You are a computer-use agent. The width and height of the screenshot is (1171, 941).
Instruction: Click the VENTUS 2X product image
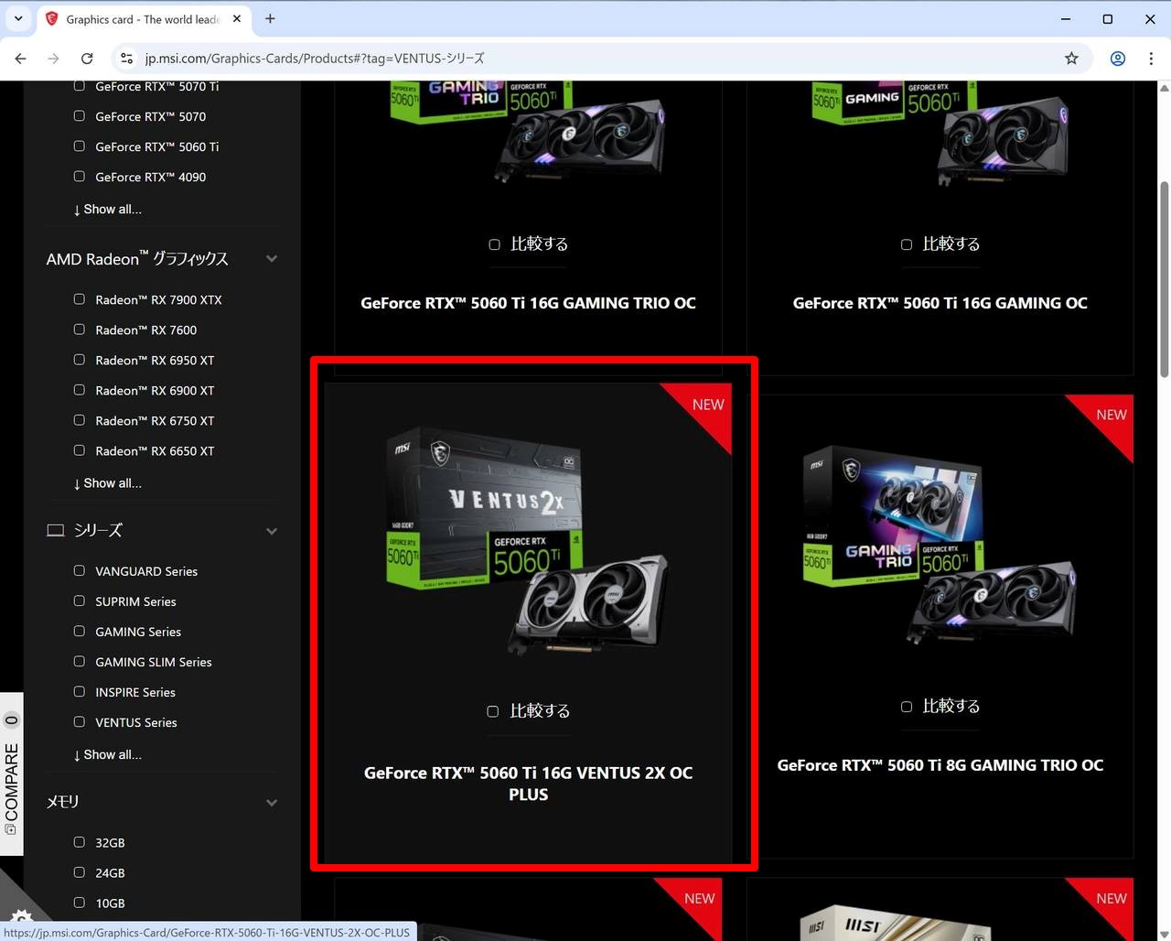pyautogui.click(x=528, y=540)
